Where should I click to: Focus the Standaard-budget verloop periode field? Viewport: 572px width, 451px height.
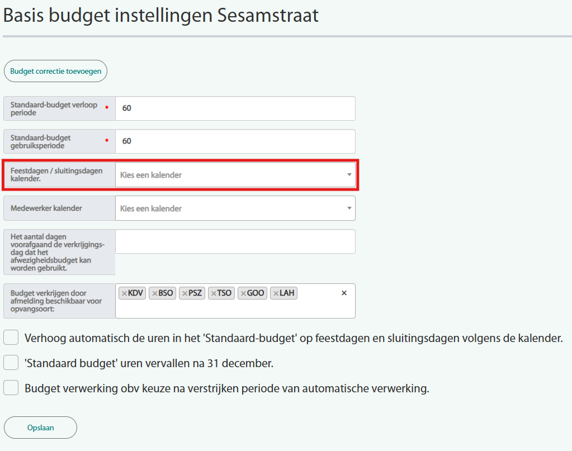click(235, 108)
